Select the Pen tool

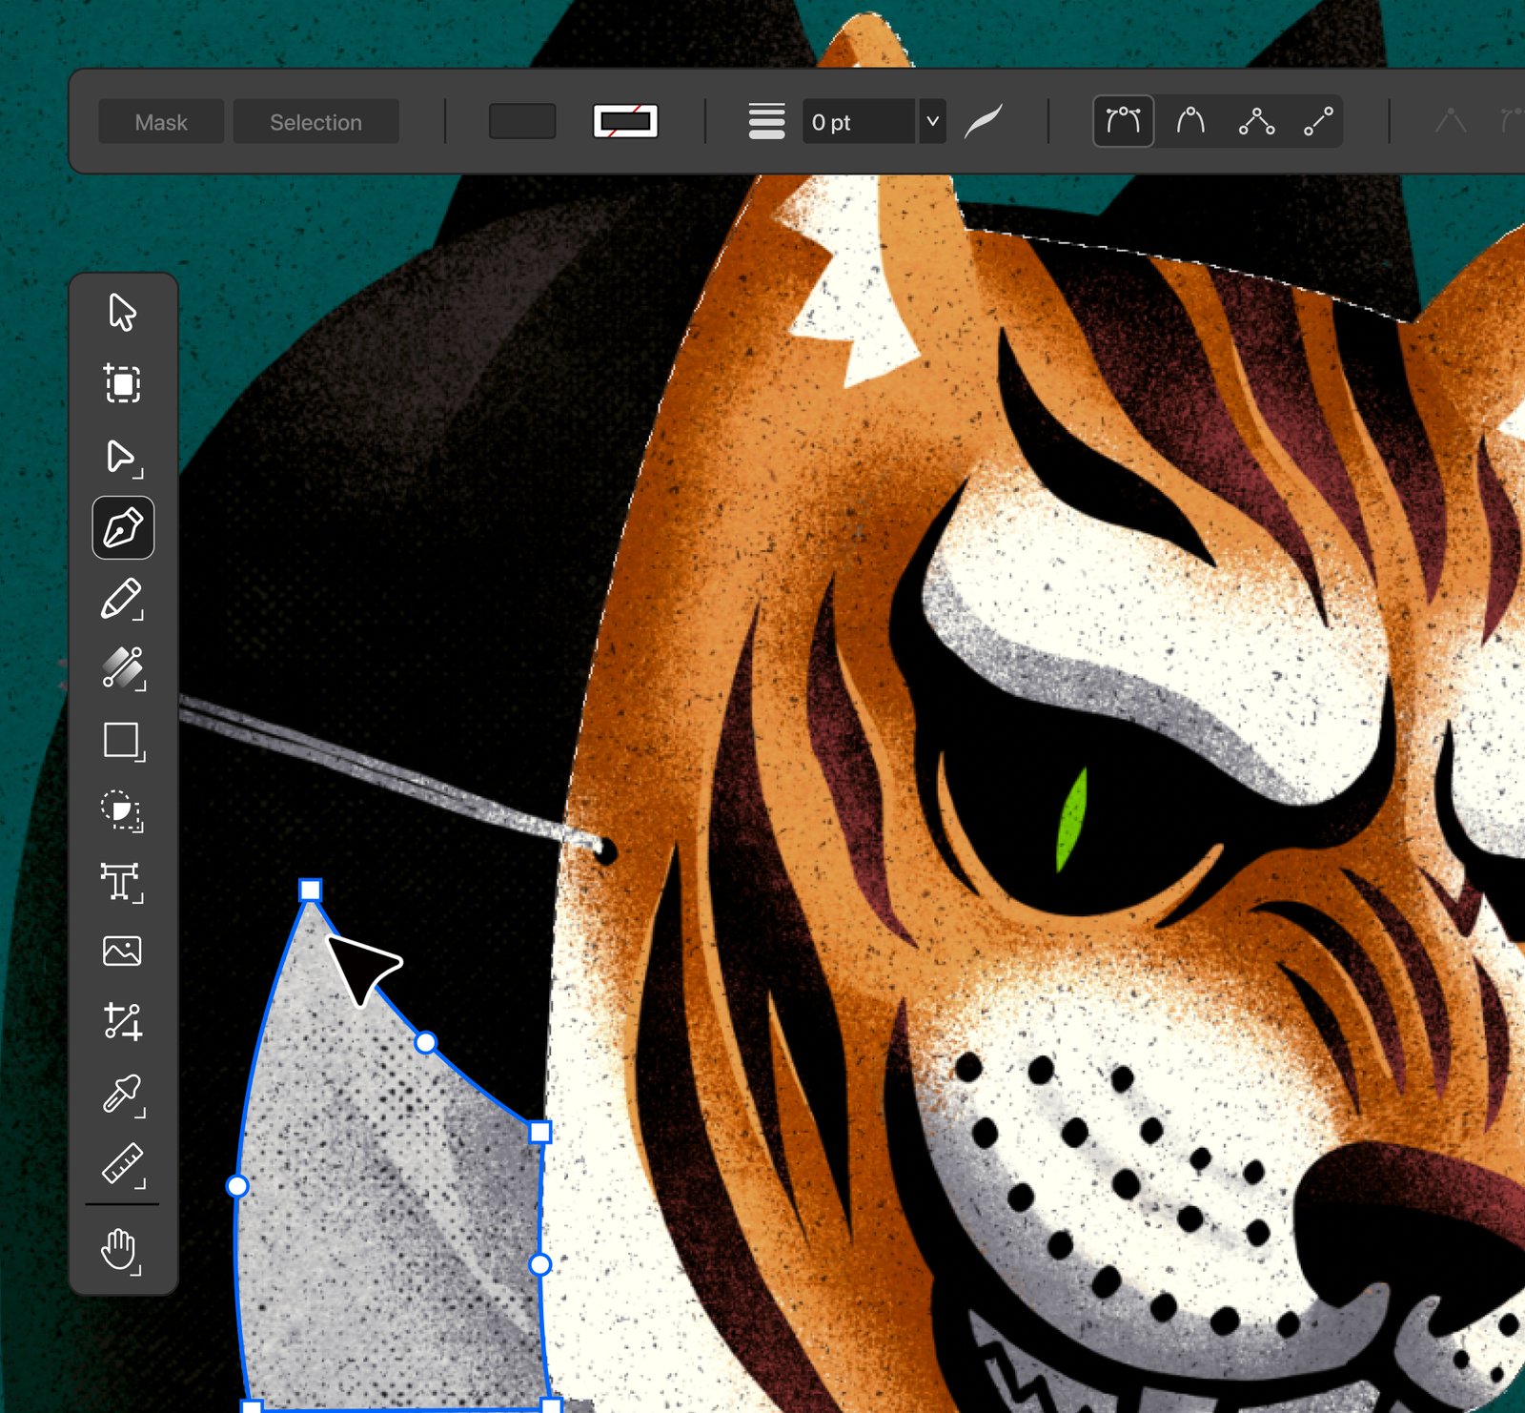pos(123,527)
